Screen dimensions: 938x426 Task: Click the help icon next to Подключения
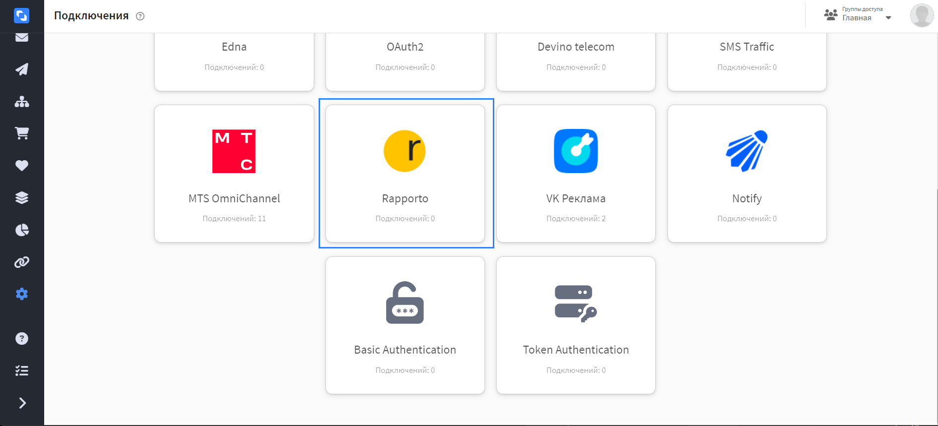(x=140, y=16)
